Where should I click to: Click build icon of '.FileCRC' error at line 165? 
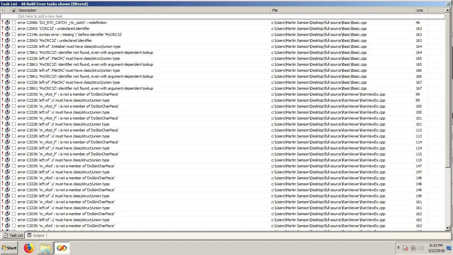point(7,58)
